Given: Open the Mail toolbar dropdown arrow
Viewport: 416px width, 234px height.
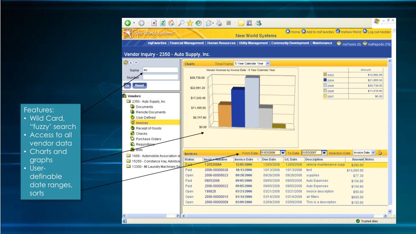Looking at the screenshot, I should pyautogui.click(x=213, y=23).
